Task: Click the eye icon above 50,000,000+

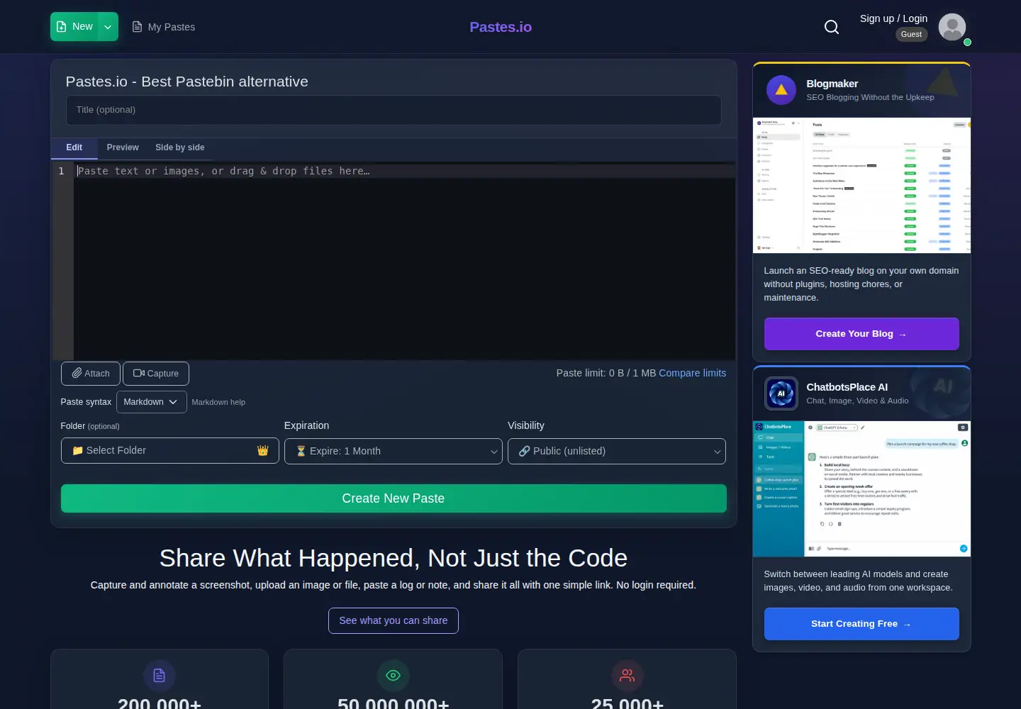Action: tap(394, 676)
